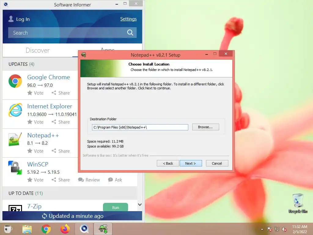Open the Google Chrome update title
313x235 pixels.
pyautogui.click(x=49, y=77)
